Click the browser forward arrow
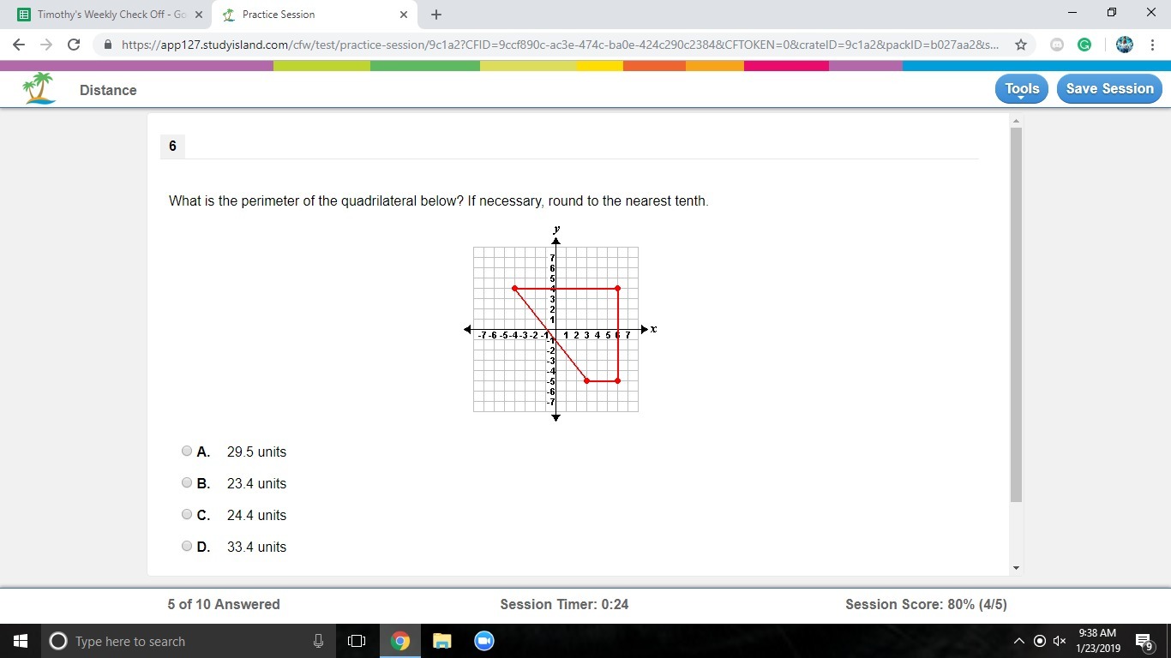 click(46, 45)
